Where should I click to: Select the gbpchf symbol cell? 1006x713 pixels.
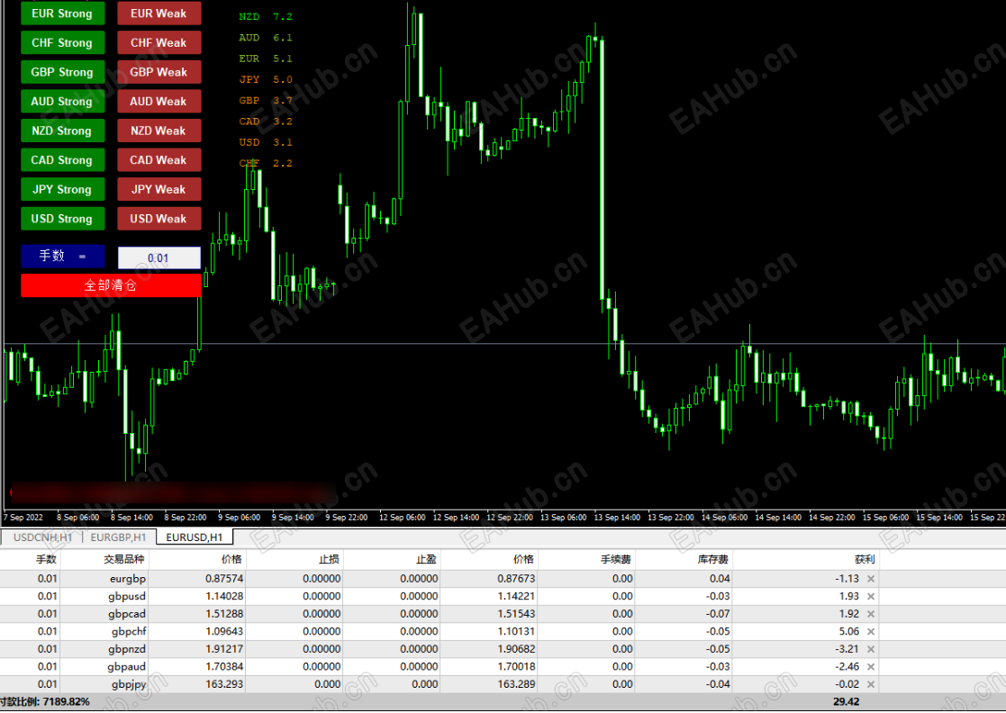pyautogui.click(x=128, y=632)
